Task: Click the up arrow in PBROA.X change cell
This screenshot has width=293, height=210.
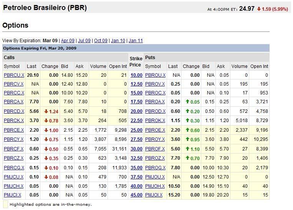Action: 187,101
